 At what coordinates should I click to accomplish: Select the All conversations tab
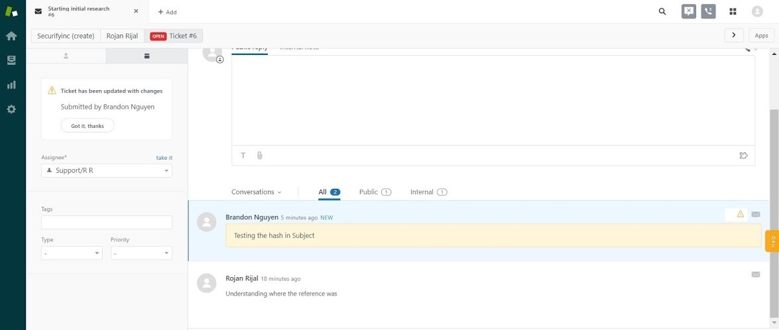[x=330, y=192]
